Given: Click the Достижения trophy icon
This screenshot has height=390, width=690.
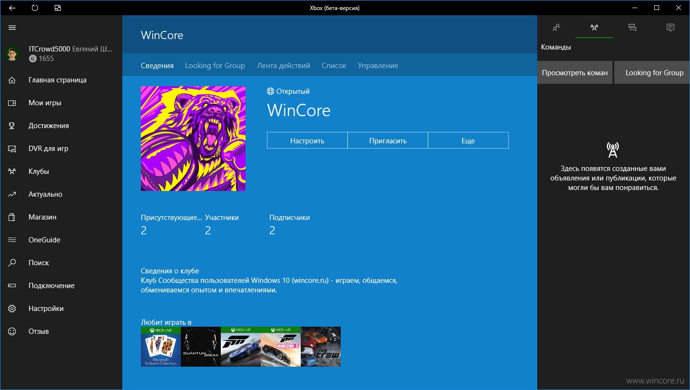Looking at the screenshot, I should 12,126.
